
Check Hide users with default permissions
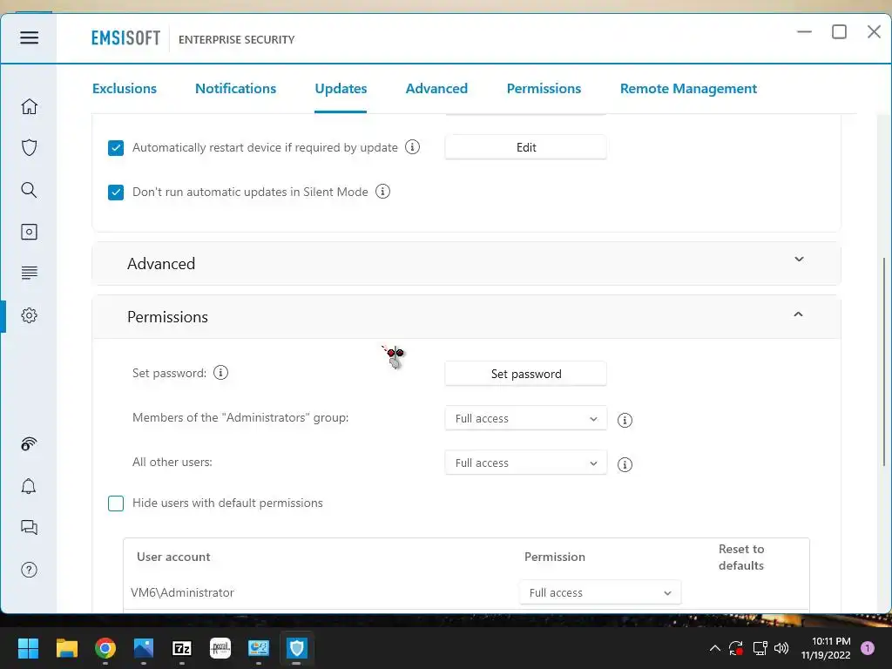[116, 503]
